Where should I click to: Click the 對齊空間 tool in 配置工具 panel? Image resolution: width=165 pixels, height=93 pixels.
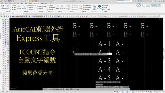pos(50,5)
